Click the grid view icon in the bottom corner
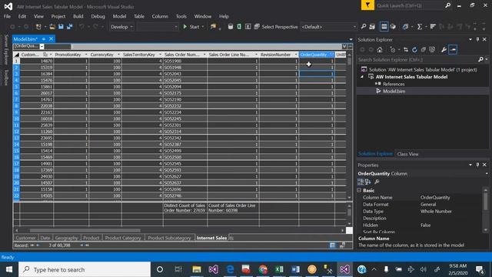Image resolution: width=492 pixels, height=277 pixels. [333, 245]
